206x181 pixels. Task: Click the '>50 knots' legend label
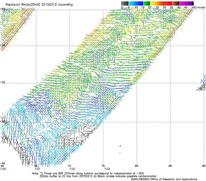(x=198, y=8)
